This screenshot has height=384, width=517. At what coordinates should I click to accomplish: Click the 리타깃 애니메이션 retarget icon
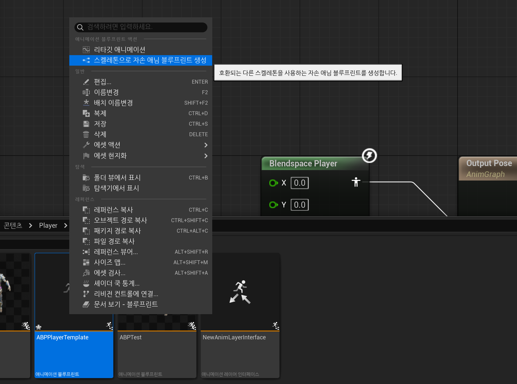coord(86,50)
